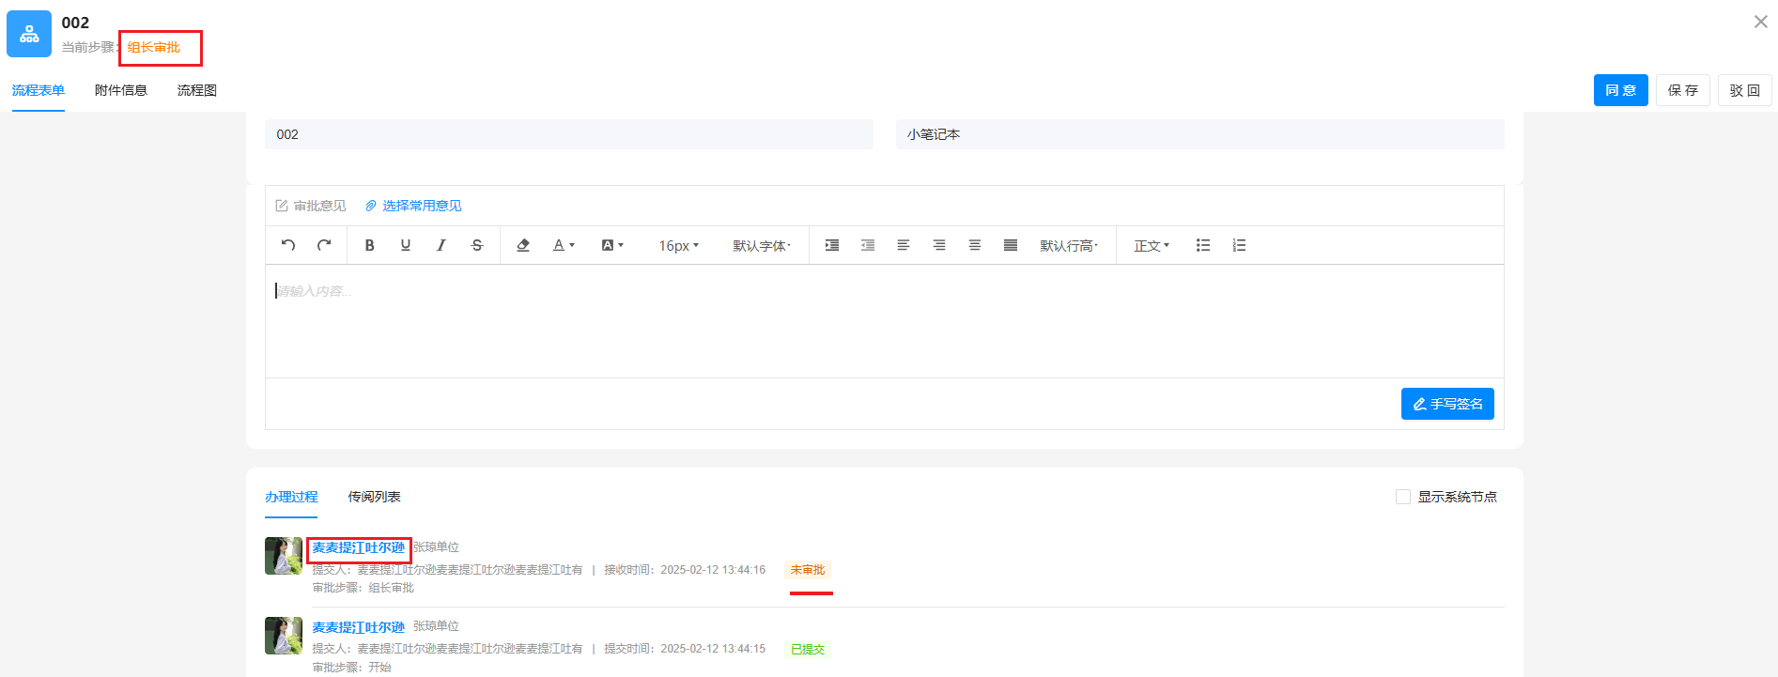Open the 默认字体 font family dropdown
This screenshot has height=677, width=1778.
762,246
